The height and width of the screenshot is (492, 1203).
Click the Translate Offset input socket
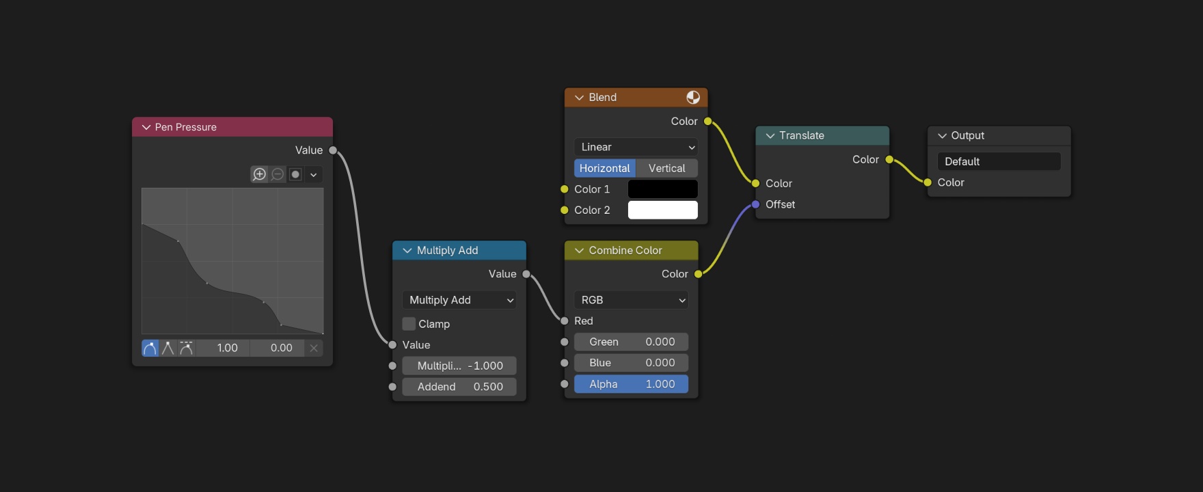755,204
